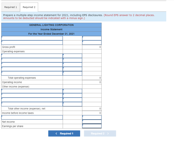The image size is (174, 142).
Task: Click the Net income amount field
Action: coord(92,122)
